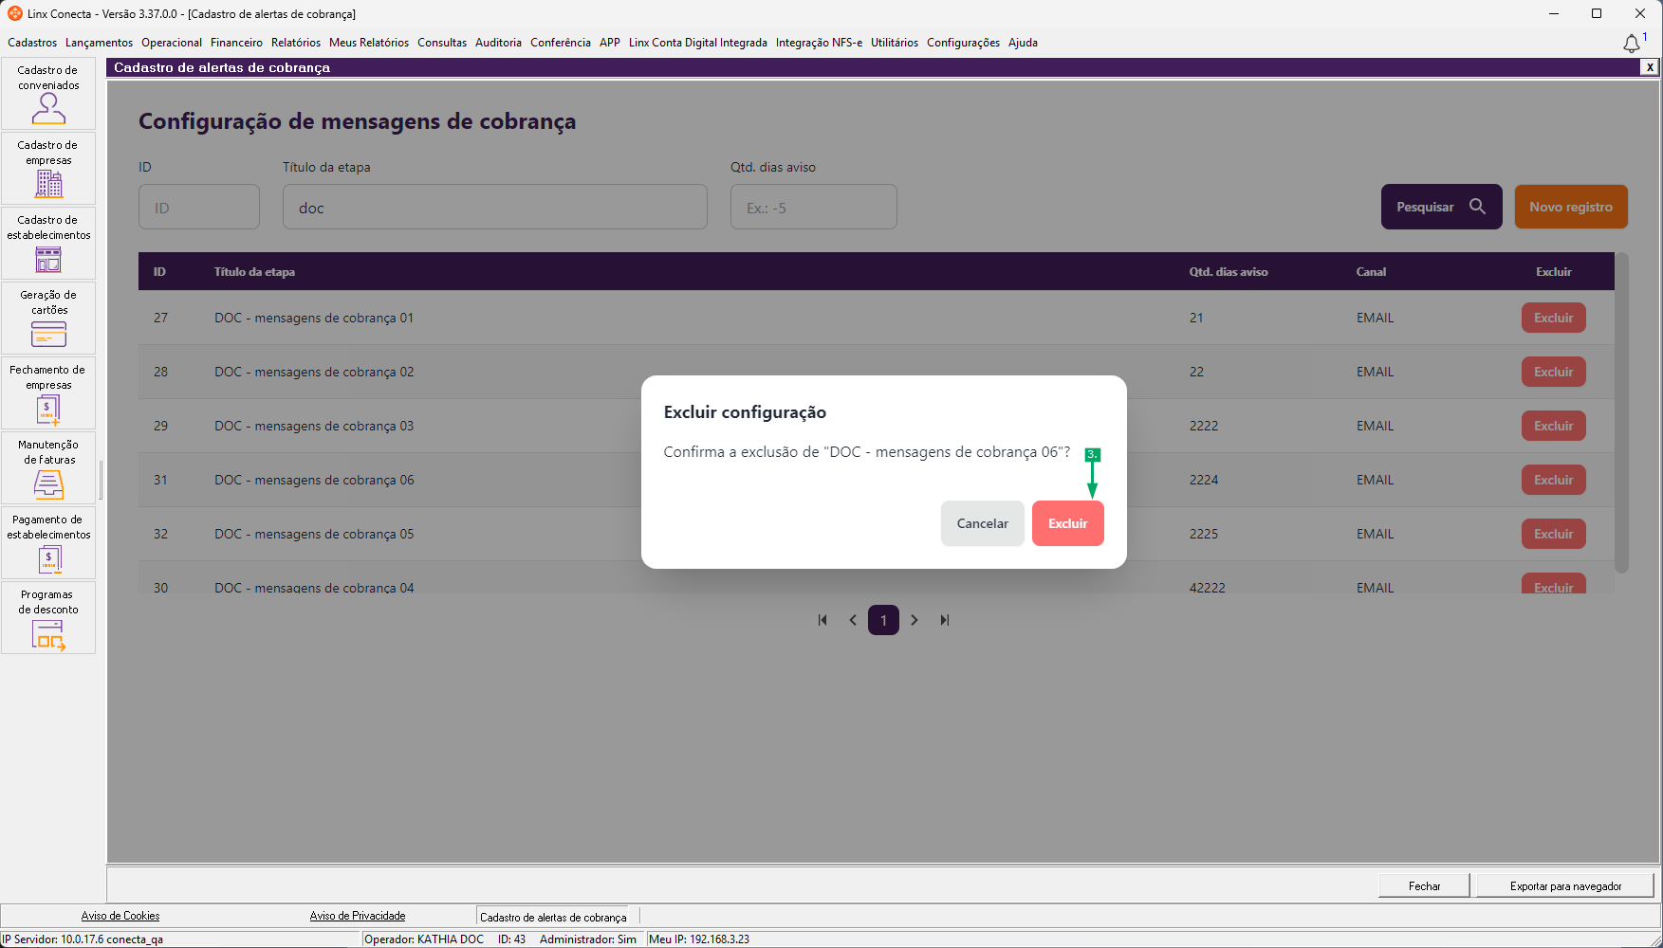Open Cadastro de conveniados sidebar icon
The height and width of the screenshot is (948, 1663).
[48, 94]
